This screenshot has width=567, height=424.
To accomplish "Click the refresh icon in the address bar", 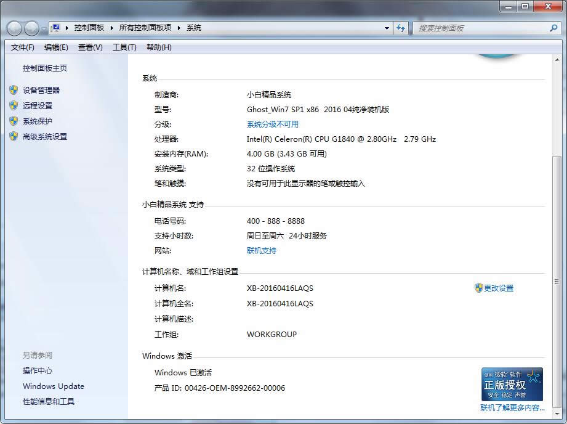I will (401, 28).
